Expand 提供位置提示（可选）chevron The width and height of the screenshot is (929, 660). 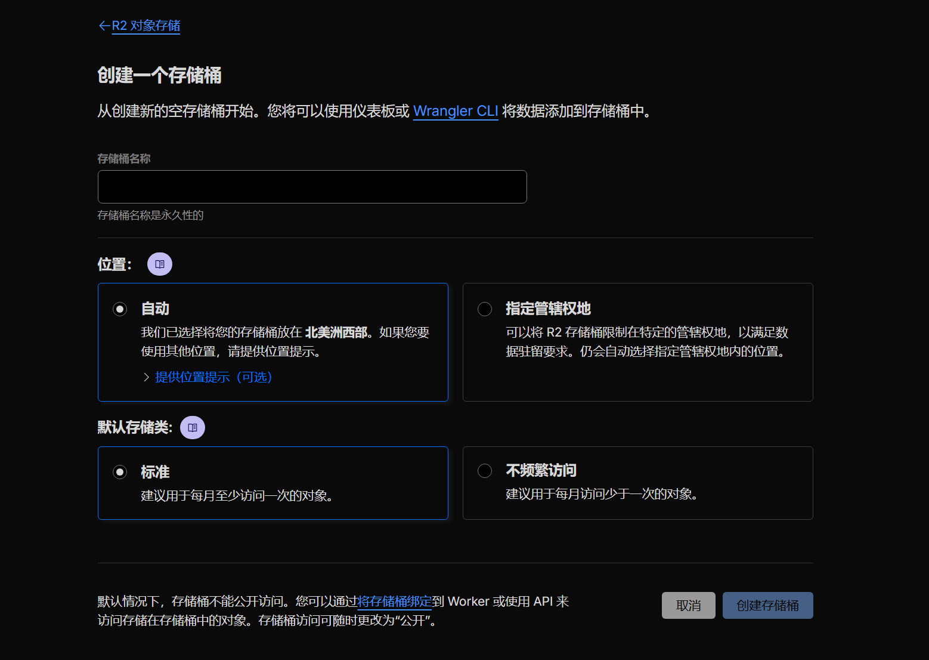[146, 377]
